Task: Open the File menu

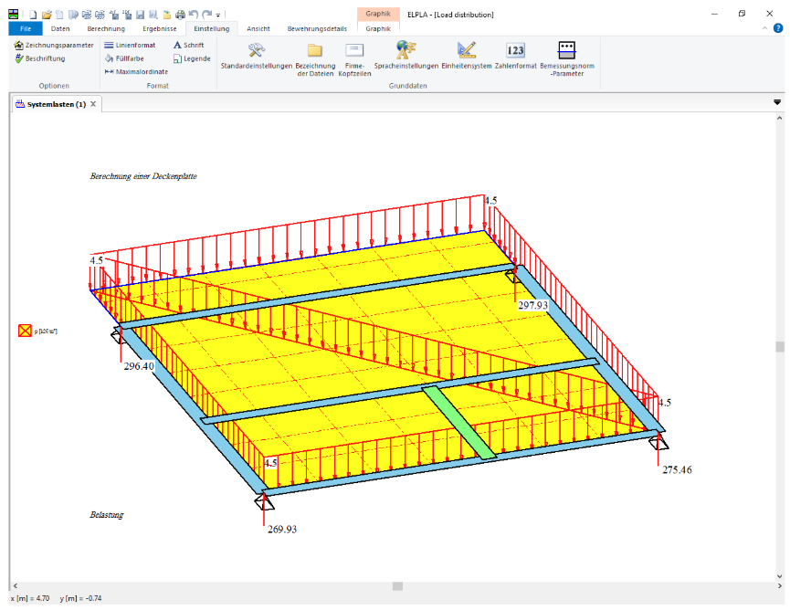Action: (26, 28)
